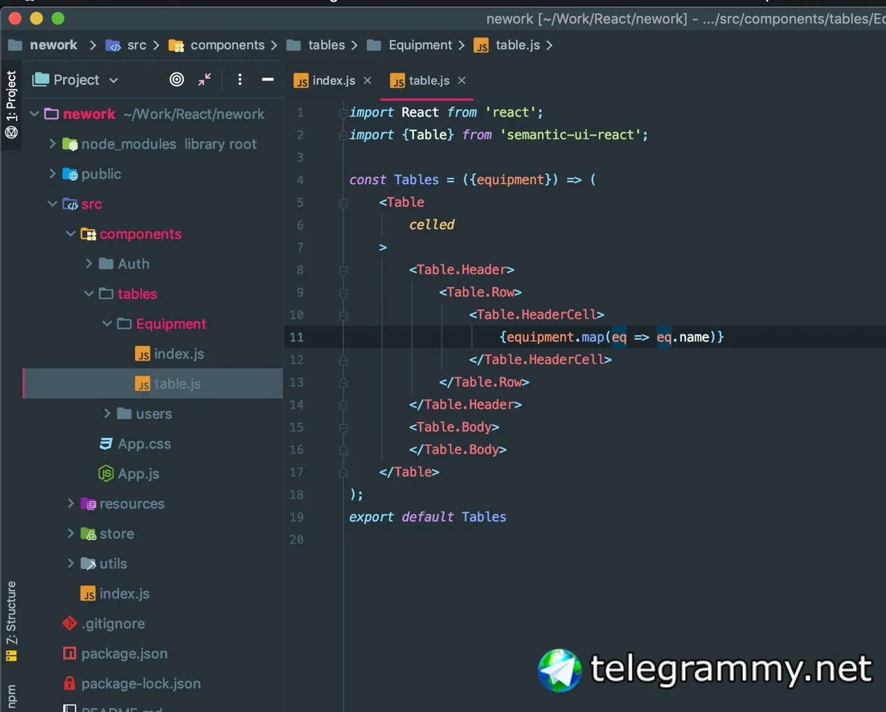
Task: Click 'export default Tables' on line 19
Action: click(x=428, y=517)
